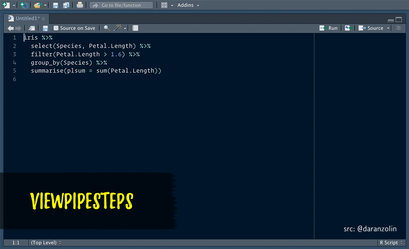Run the selected code
409x249 pixels.
329,28
